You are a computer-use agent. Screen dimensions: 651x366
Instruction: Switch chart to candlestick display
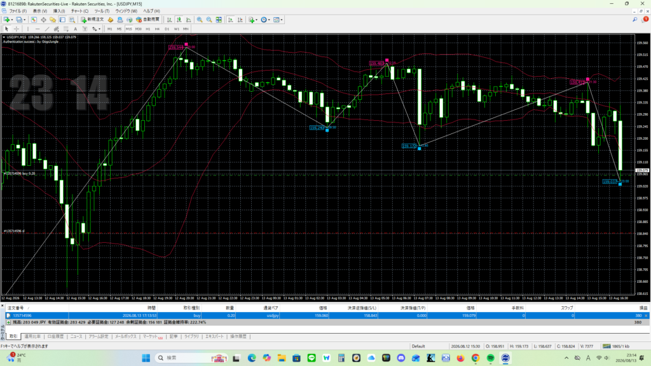pos(179,20)
